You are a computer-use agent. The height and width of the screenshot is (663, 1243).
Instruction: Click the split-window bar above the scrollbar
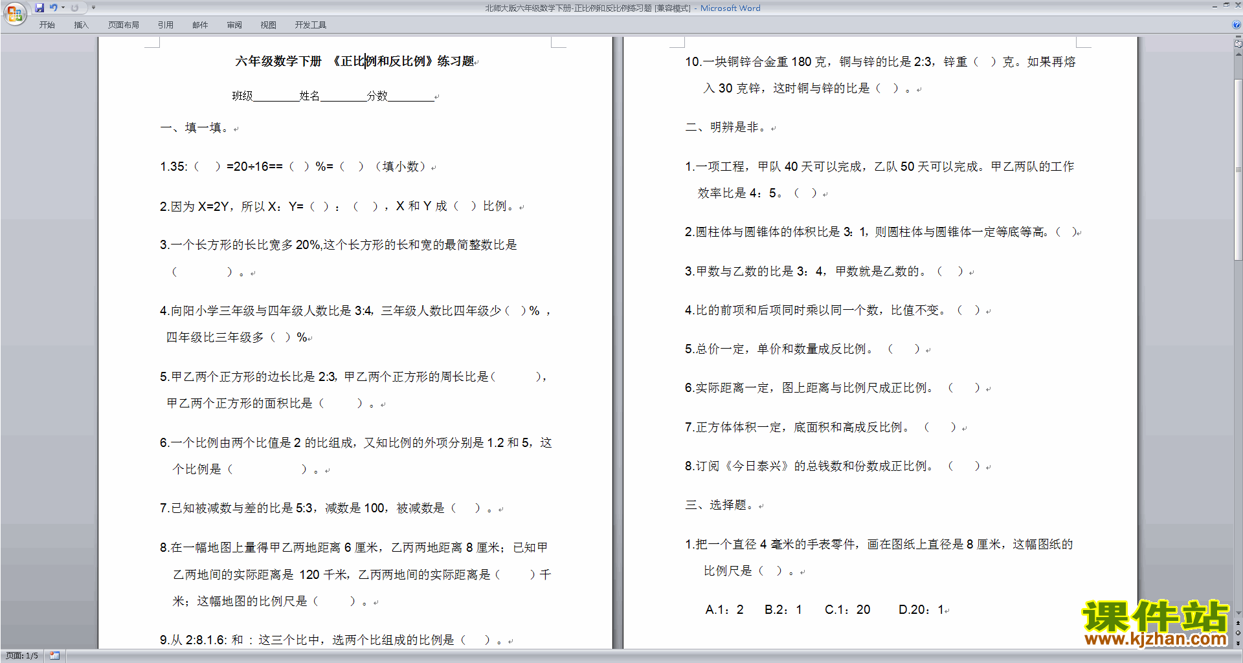pos(1238,38)
